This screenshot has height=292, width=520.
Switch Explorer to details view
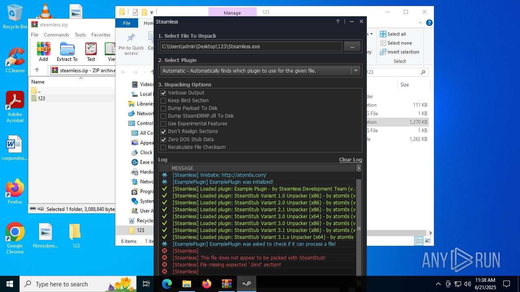click(419, 241)
